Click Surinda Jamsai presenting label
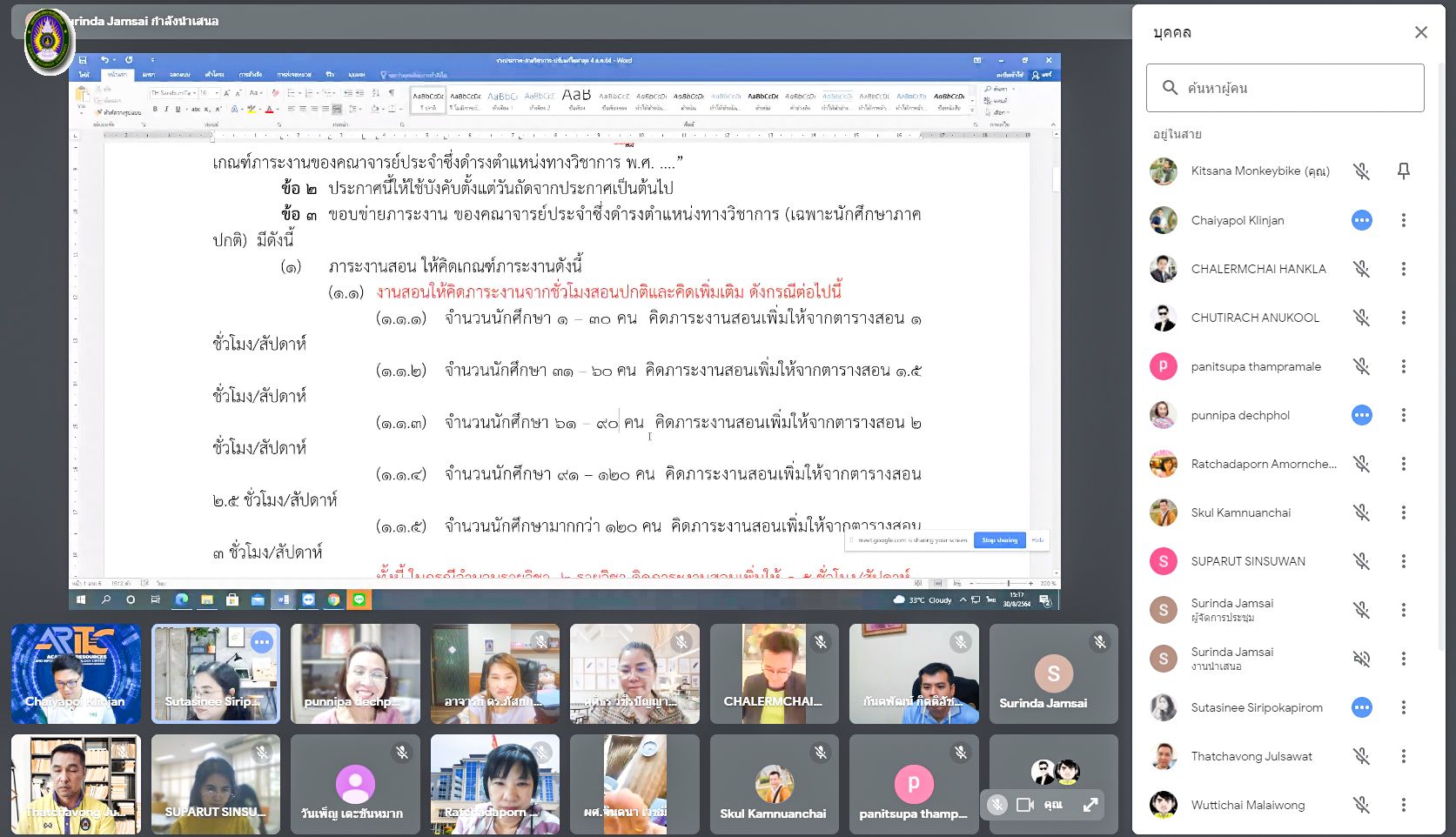Screen dimensions: 1456x837 (x=144, y=21)
